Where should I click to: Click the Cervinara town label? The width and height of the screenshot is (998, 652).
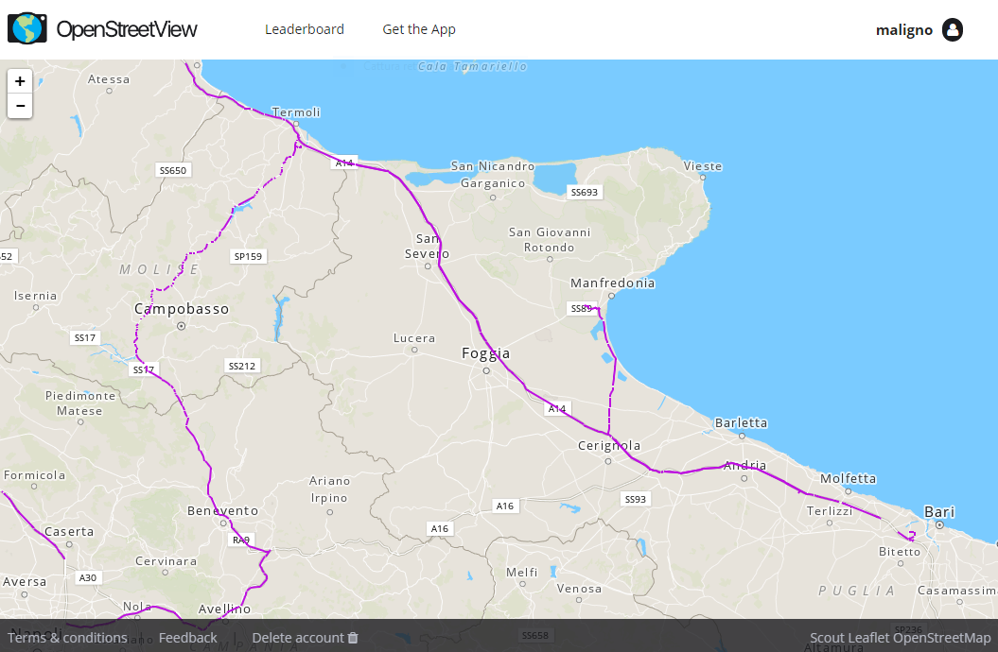[166, 561]
